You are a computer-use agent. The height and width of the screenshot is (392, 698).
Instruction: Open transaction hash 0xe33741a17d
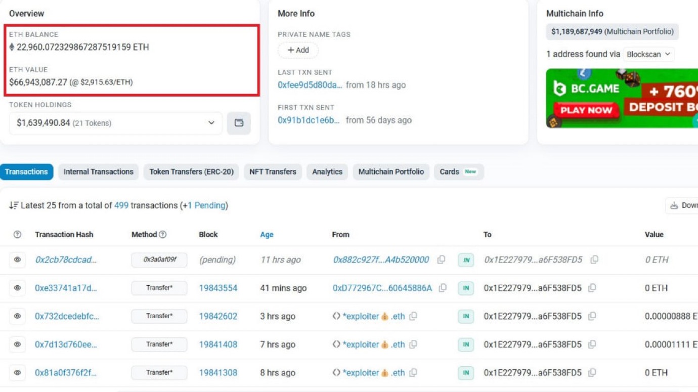point(66,288)
